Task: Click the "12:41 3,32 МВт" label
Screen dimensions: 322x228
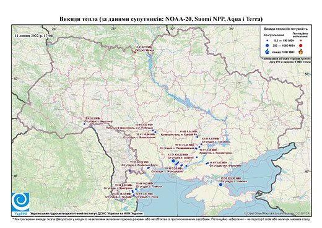Action: point(144,125)
